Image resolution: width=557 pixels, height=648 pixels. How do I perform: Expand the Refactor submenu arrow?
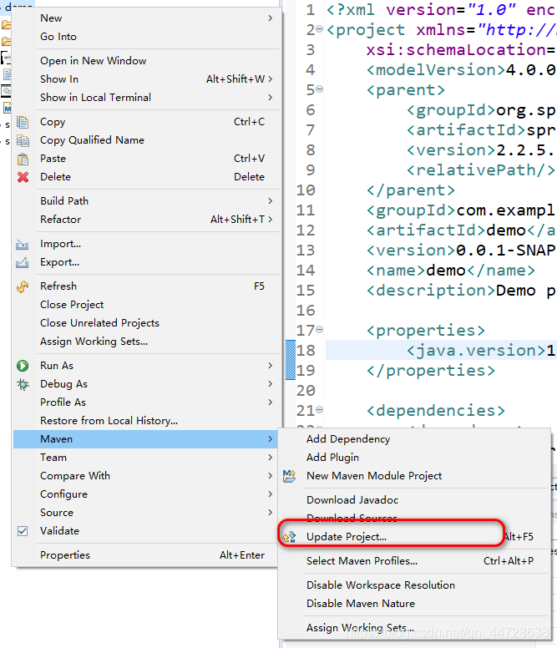[x=271, y=220]
